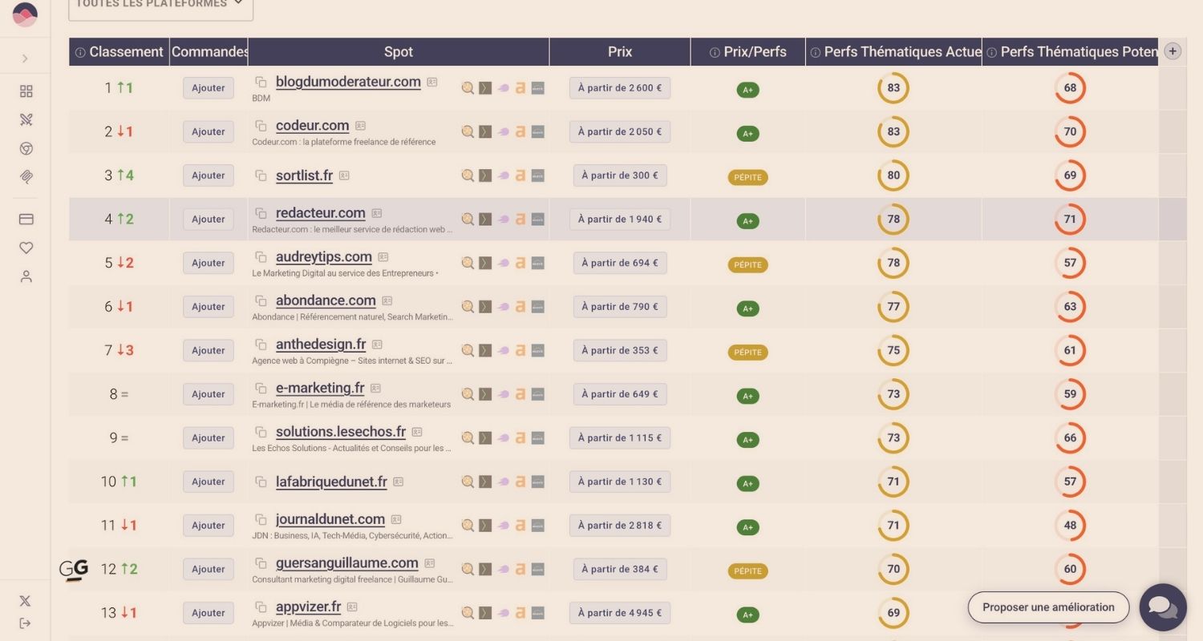This screenshot has height=641, width=1203.
Task: Open details card icon next to redacteur.com
Action: point(377,213)
